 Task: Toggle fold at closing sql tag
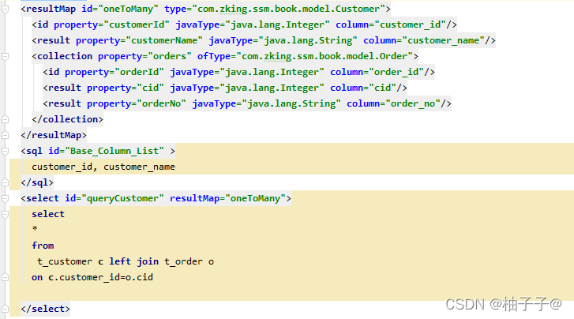point(5,182)
